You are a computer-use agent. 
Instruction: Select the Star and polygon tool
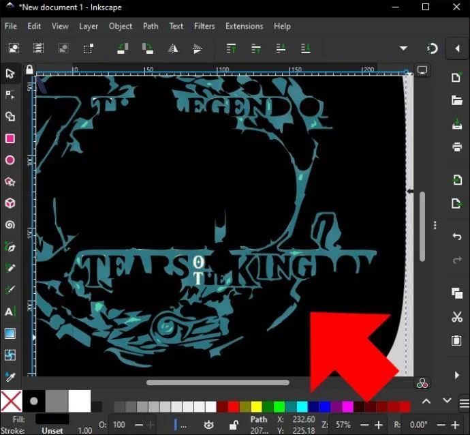tap(10, 182)
